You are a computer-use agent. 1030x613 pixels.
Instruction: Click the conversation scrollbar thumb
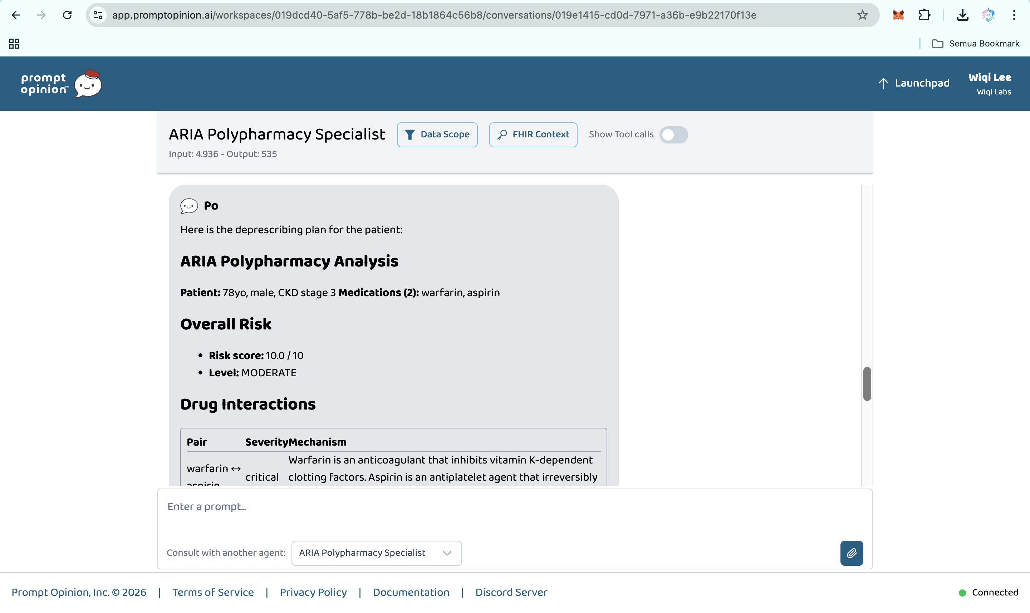pos(867,383)
